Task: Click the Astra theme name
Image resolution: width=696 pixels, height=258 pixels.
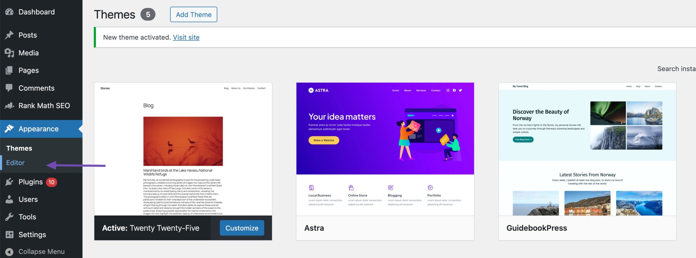Action: tap(314, 228)
